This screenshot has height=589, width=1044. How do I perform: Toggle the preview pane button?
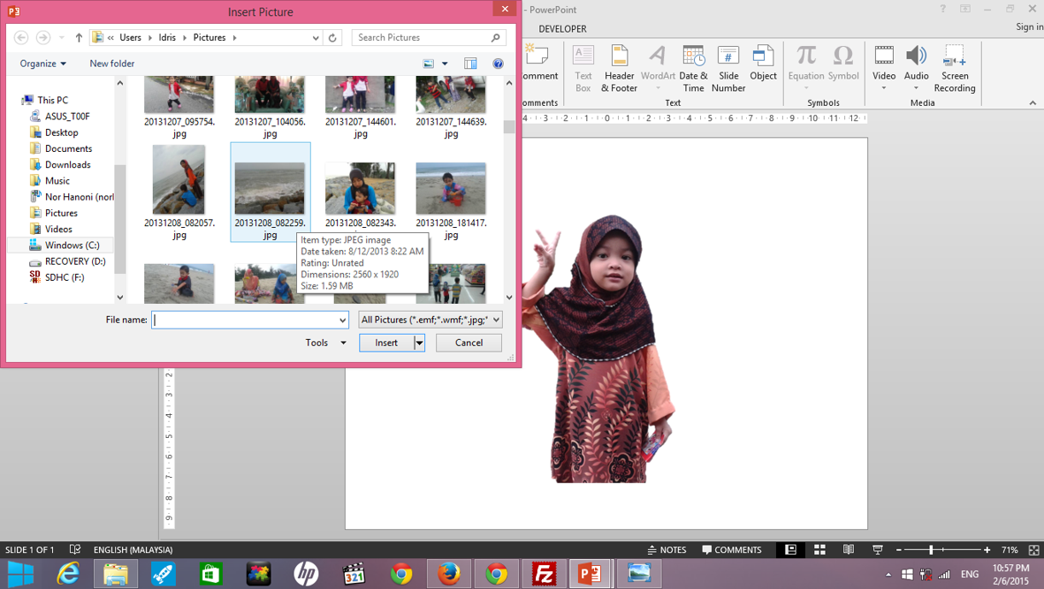(x=470, y=64)
